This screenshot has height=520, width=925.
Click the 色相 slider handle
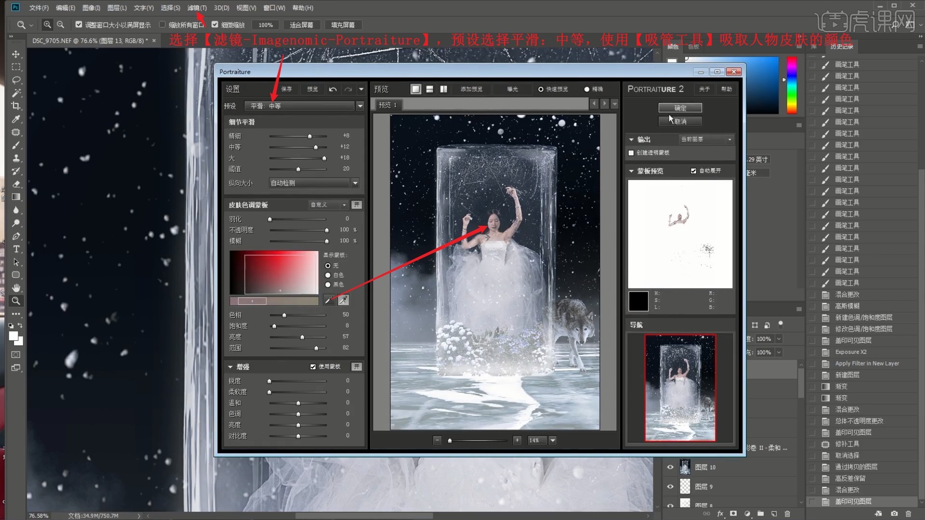[x=284, y=315]
